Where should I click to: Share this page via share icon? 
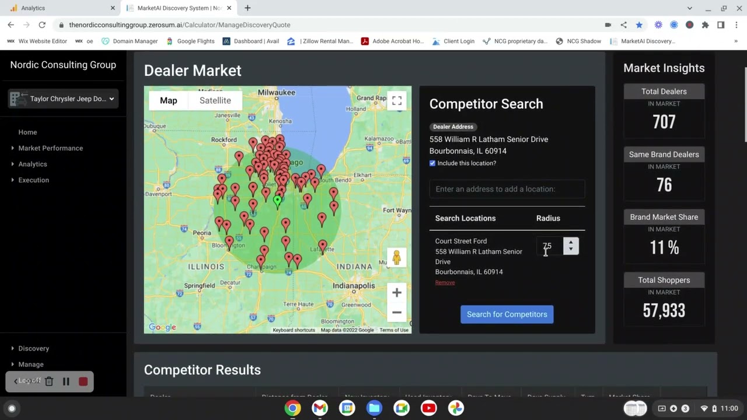[623, 24]
